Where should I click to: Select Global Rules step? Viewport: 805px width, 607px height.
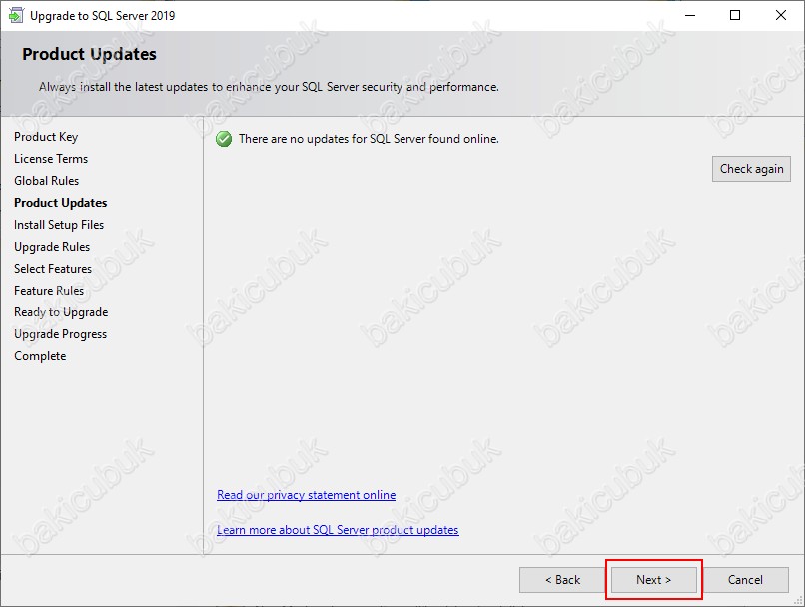pyautogui.click(x=47, y=181)
